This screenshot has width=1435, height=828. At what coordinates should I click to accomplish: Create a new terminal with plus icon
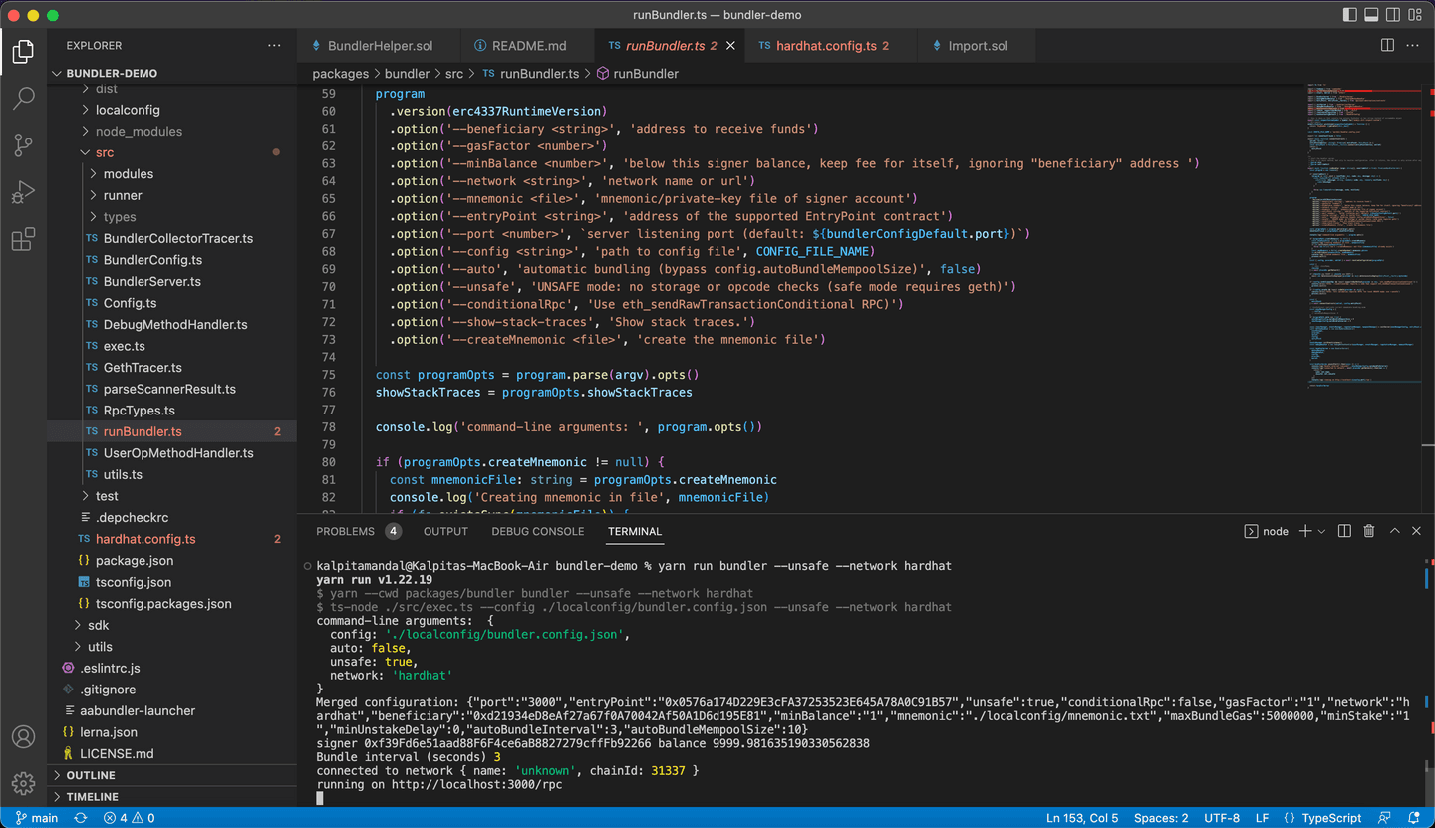click(1305, 531)
